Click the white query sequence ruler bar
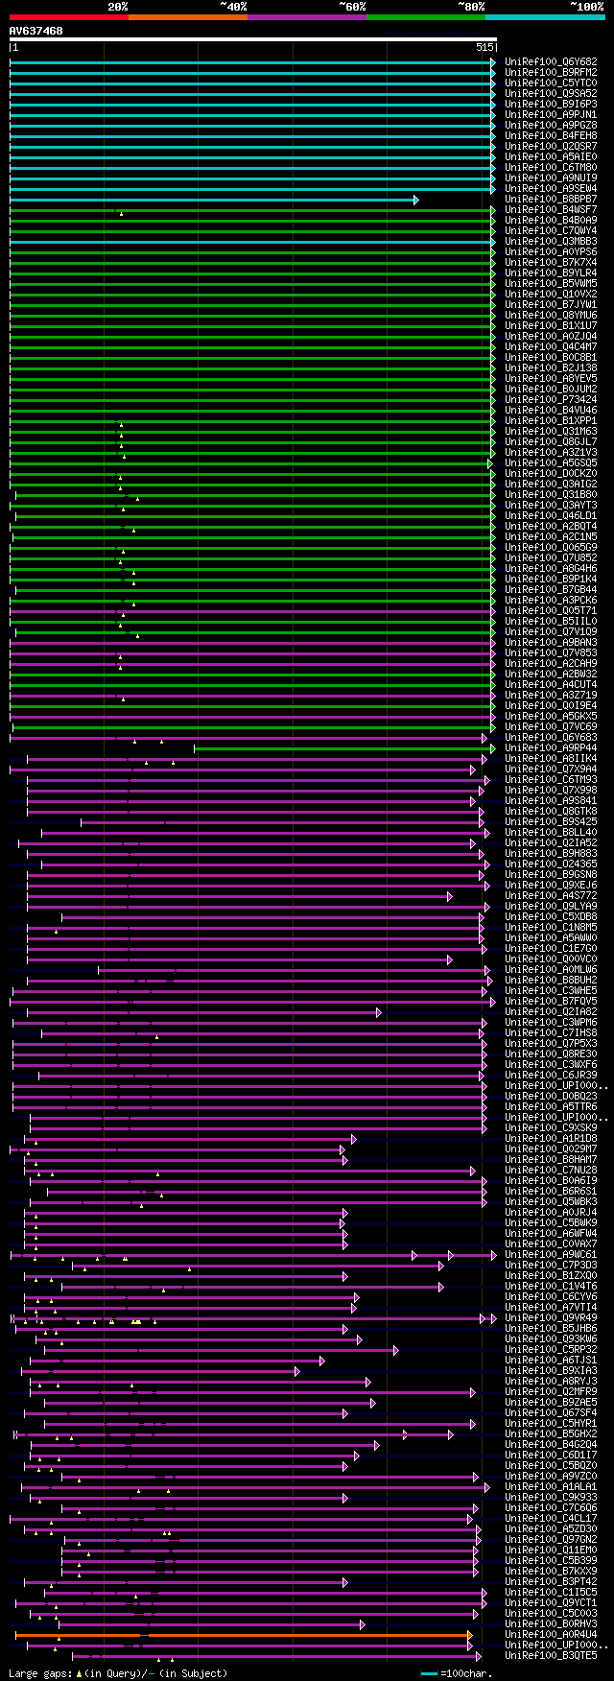This screenshot has width=614, height=1681. tap(252, 39)
